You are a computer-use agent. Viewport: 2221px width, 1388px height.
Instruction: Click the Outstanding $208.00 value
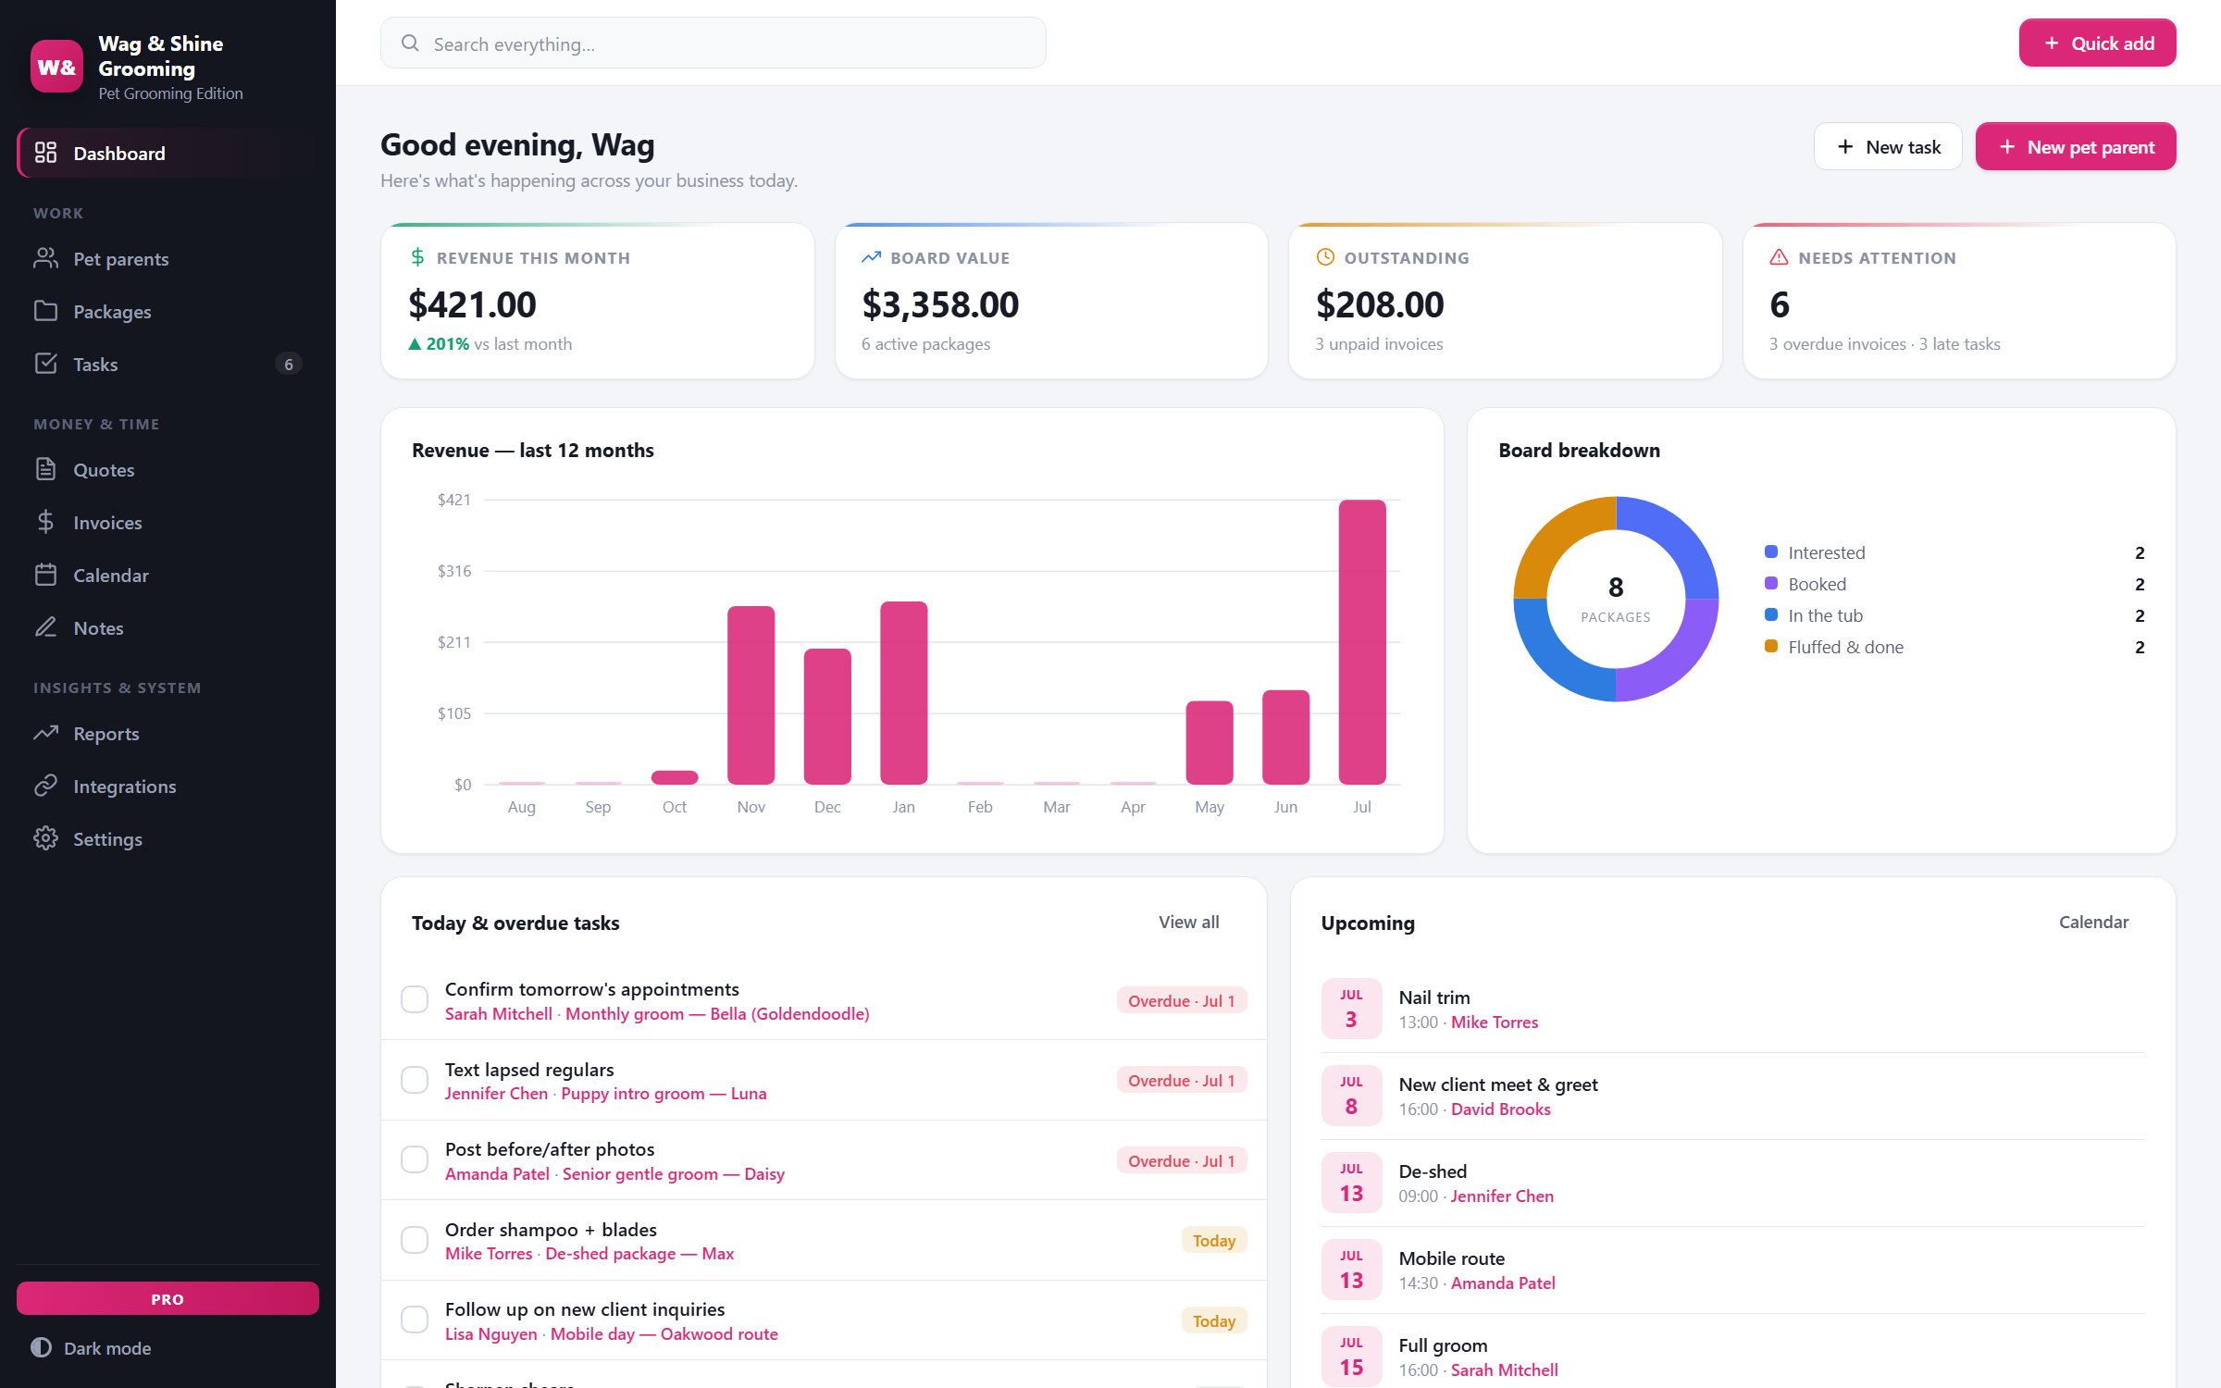click(1380, 304)
